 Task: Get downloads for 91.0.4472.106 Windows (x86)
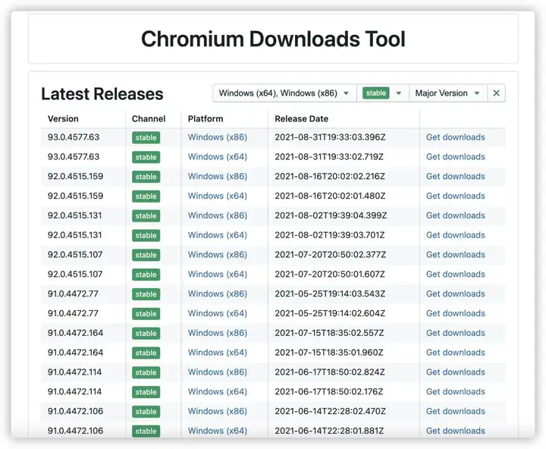456,411
